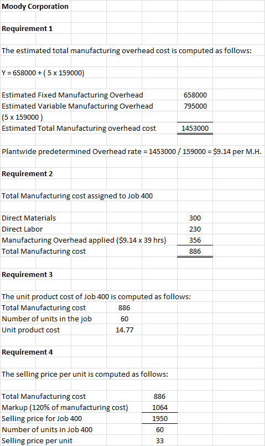Select 'Estimated Variable Manufacturing Overhead' label

[x=77, y=106]
